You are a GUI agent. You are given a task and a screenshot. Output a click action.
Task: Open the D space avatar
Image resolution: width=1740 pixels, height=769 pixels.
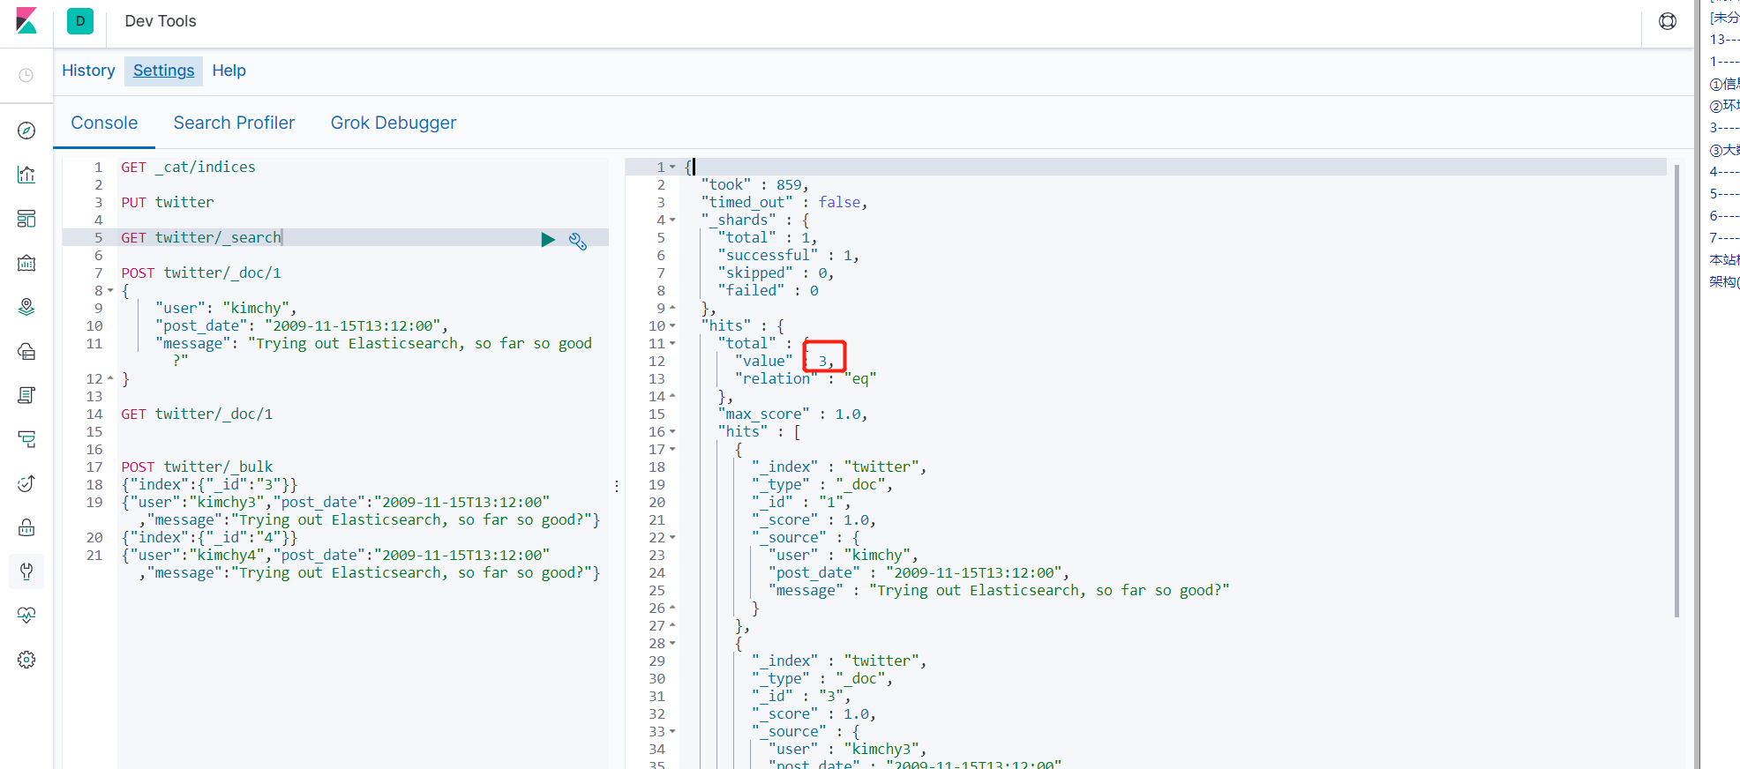(x=80, y=21)
